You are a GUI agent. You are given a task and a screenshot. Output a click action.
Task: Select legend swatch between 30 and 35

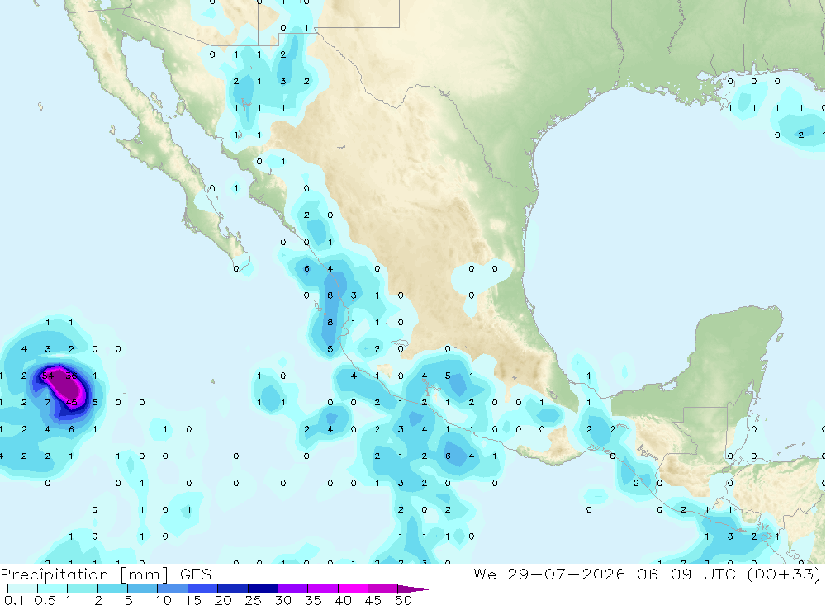coord(293,588)
